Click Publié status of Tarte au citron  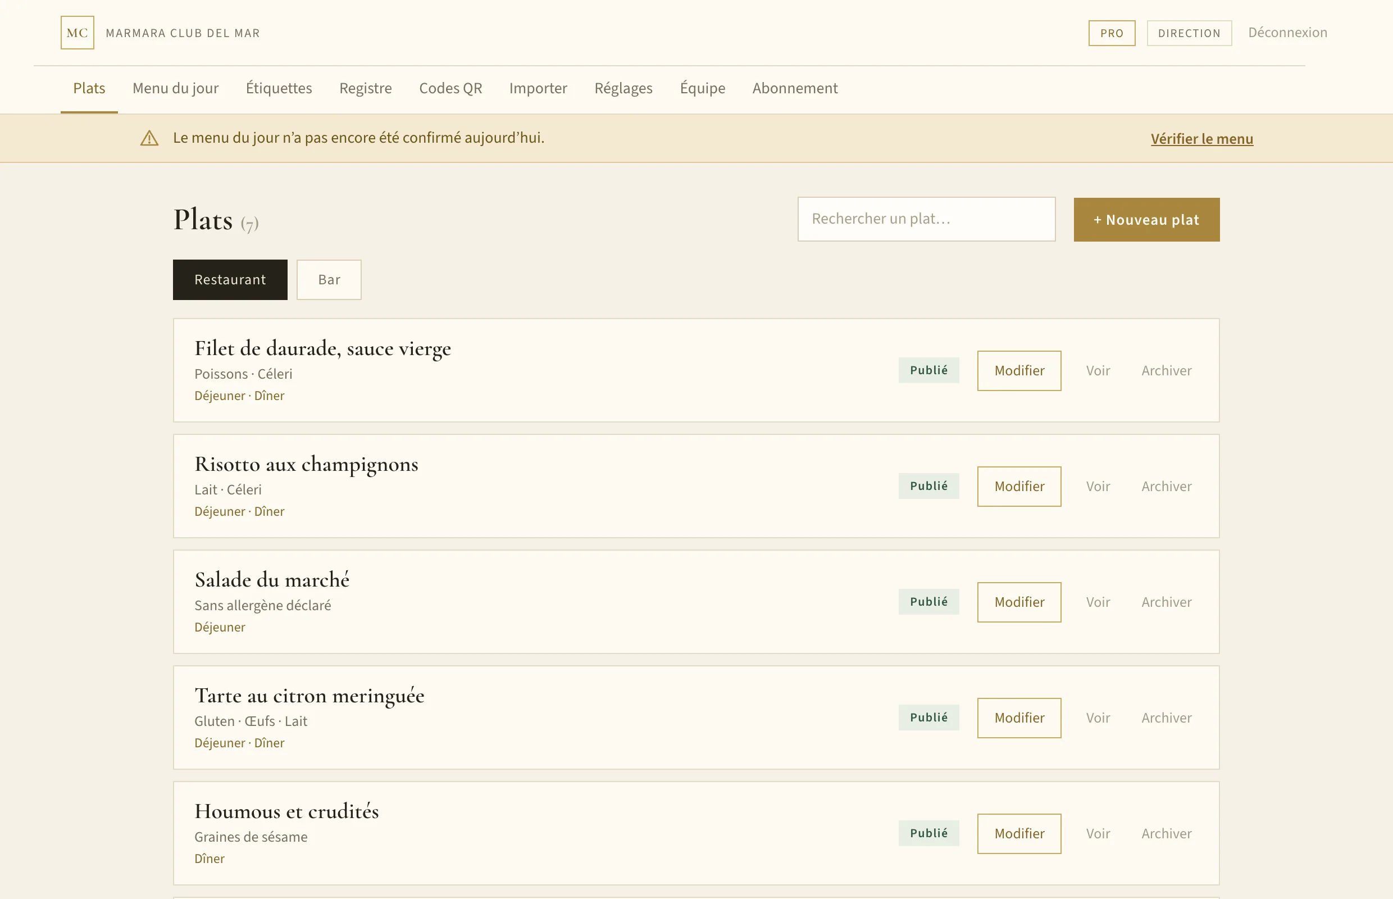tap(929, 718)
